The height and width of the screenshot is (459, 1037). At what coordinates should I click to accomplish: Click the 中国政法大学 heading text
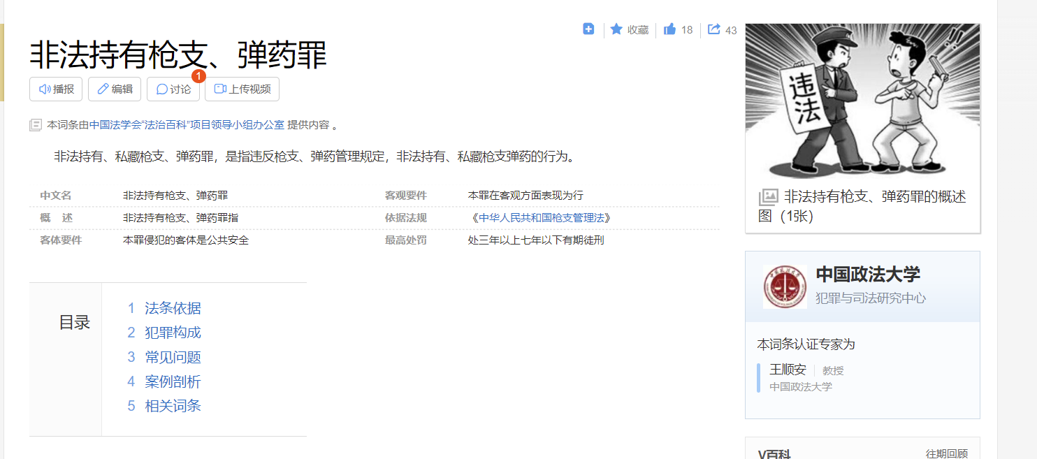[868, 274]
